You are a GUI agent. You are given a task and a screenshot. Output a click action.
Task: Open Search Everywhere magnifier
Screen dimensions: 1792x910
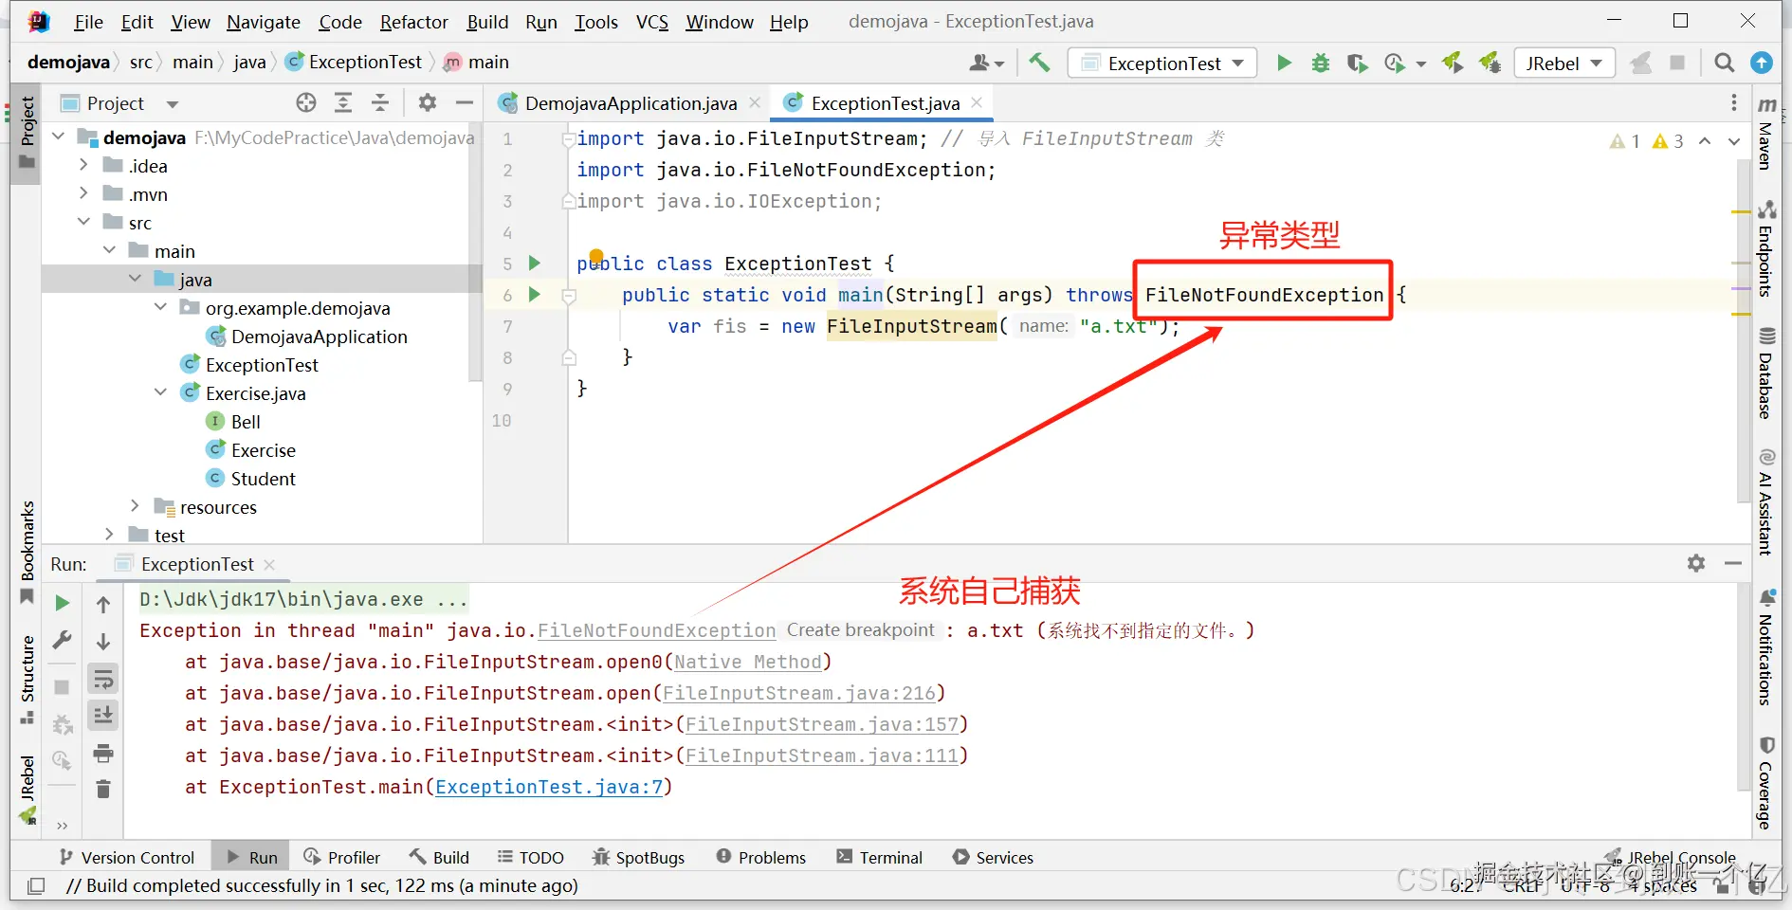click(x=1725, y=63)
